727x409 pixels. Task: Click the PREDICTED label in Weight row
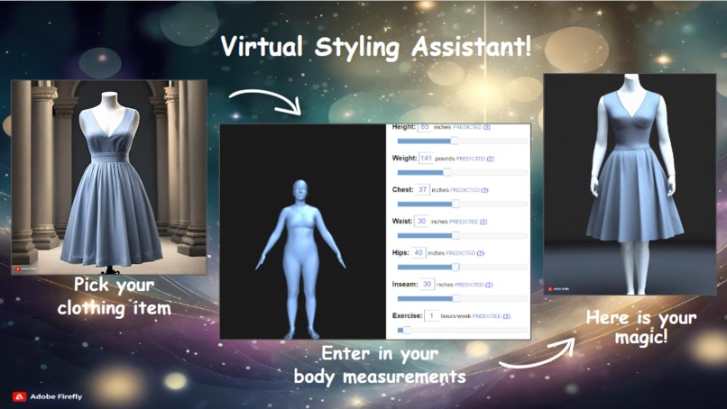(471, 159)
